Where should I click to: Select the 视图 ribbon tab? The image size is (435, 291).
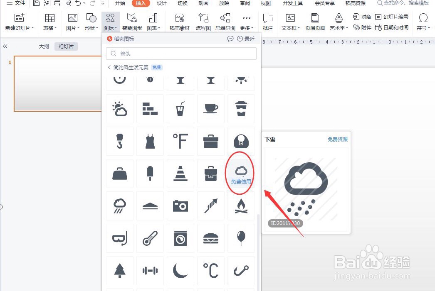click(265, 3)
